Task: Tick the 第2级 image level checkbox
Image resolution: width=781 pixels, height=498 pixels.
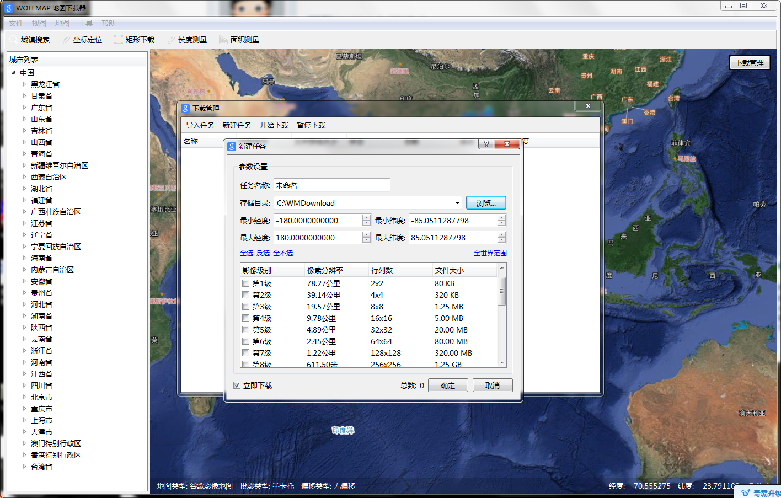Action: click(x=246, y=295)
